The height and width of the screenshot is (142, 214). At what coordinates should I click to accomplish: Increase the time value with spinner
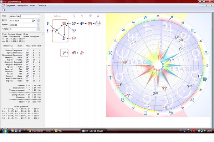[x=38, y=24]
